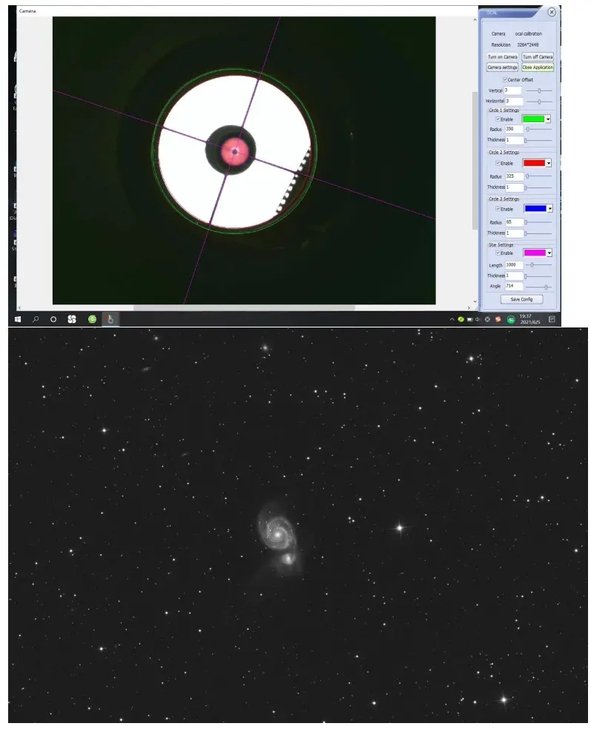
Task: Open Circle 3 blue color dropdown
Action: 549,209
